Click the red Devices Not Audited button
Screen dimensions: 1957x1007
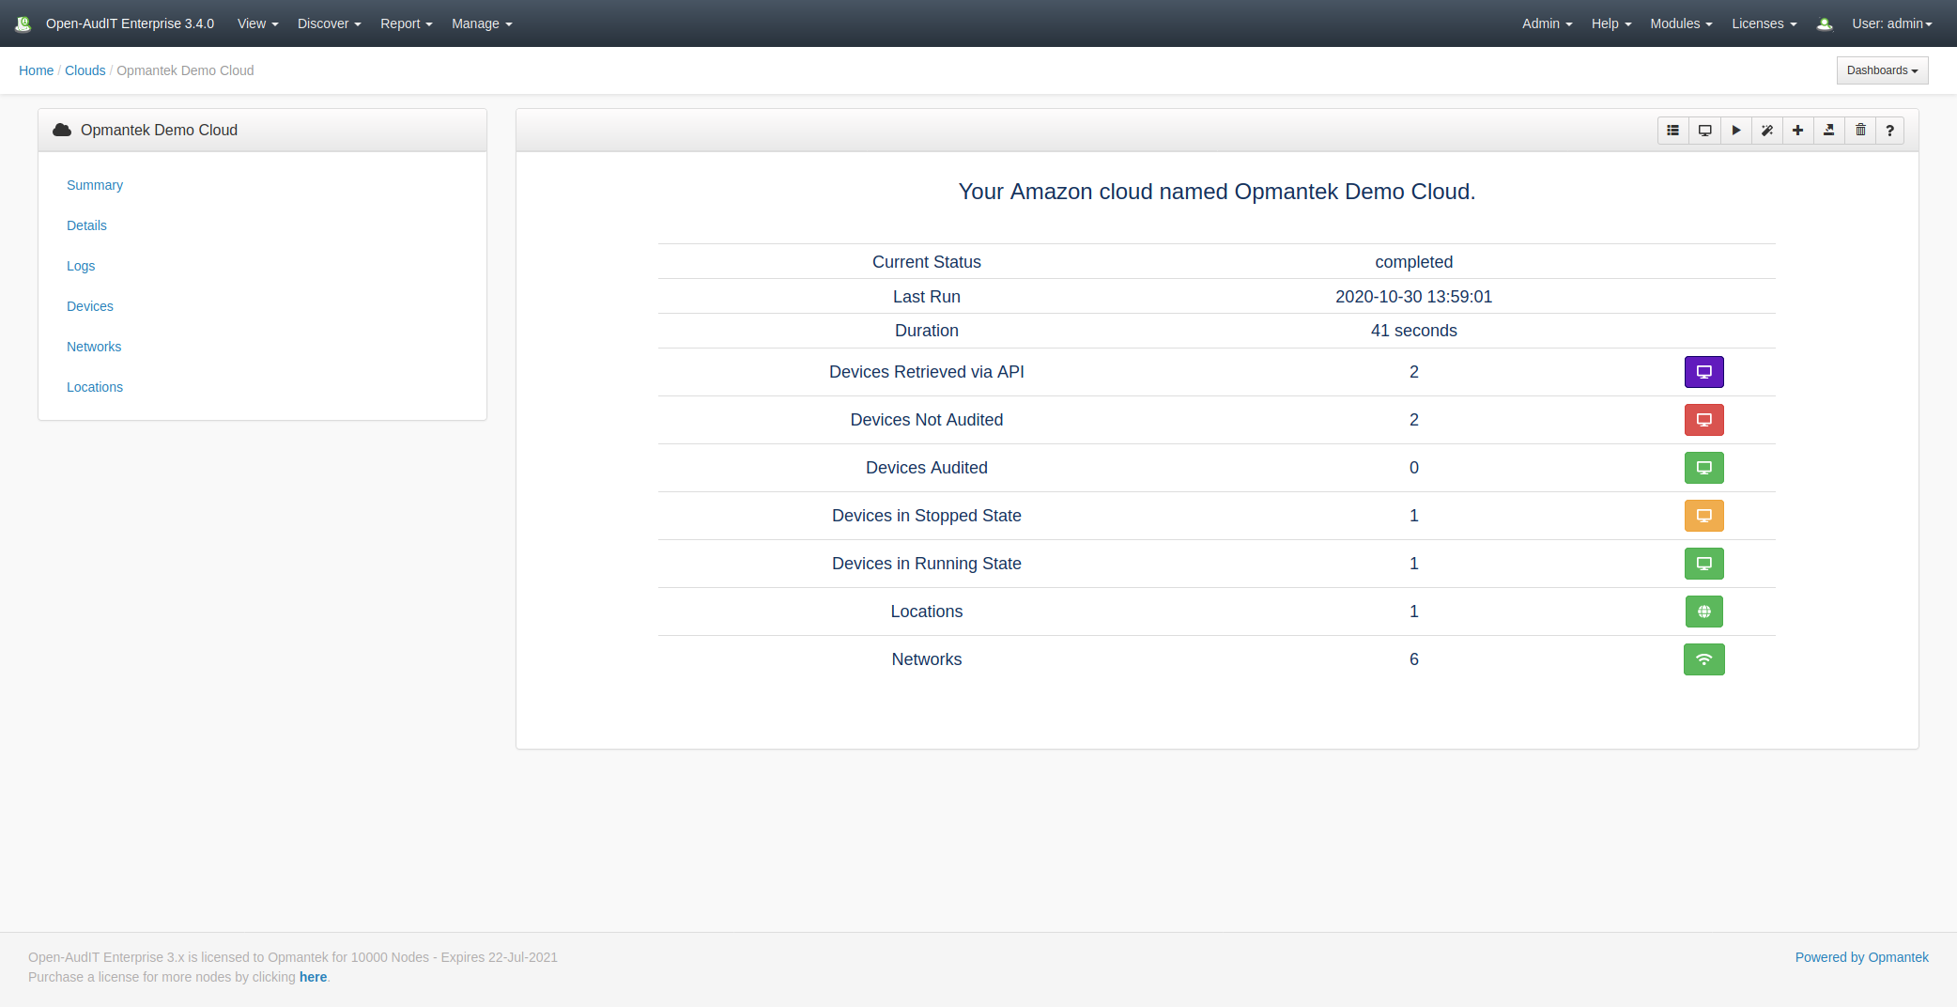[x=1703, y=420]
